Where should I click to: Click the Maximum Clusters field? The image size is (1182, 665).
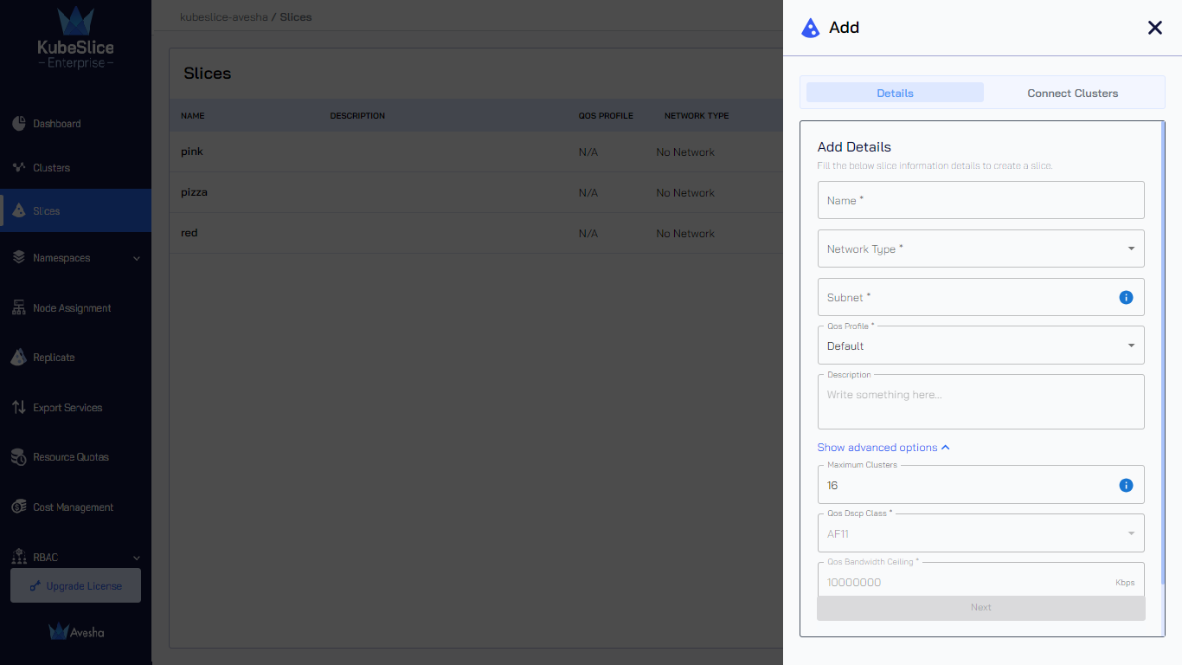pyautogui.click(x=980, y=485)
